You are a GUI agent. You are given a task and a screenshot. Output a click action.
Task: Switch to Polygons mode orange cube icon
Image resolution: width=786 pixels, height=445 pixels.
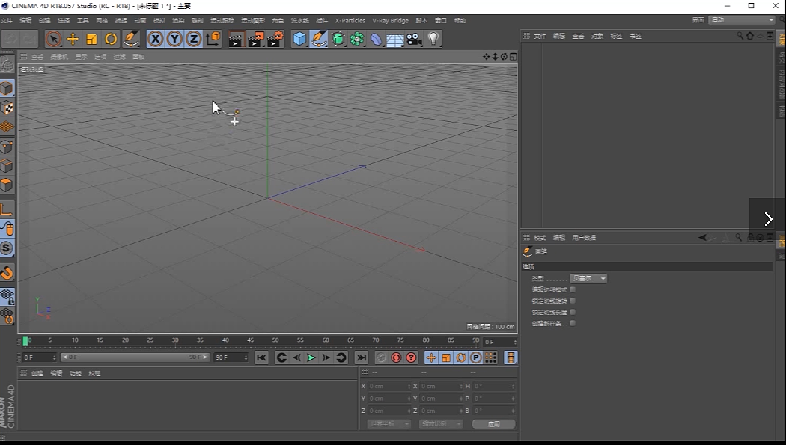[x=7, y=185]
